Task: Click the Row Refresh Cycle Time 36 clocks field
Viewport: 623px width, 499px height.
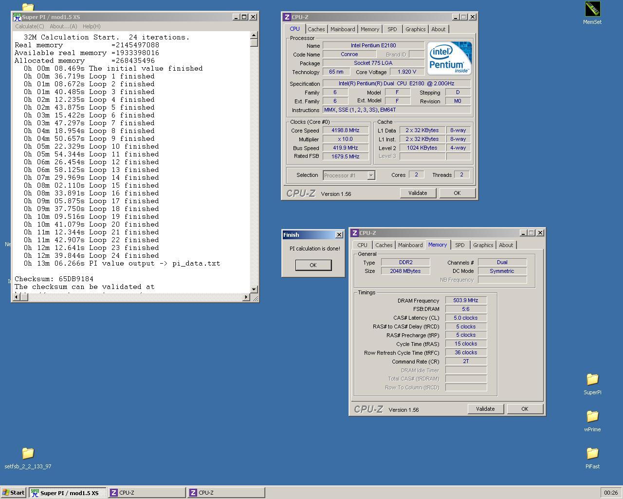Action: point(466,352)
